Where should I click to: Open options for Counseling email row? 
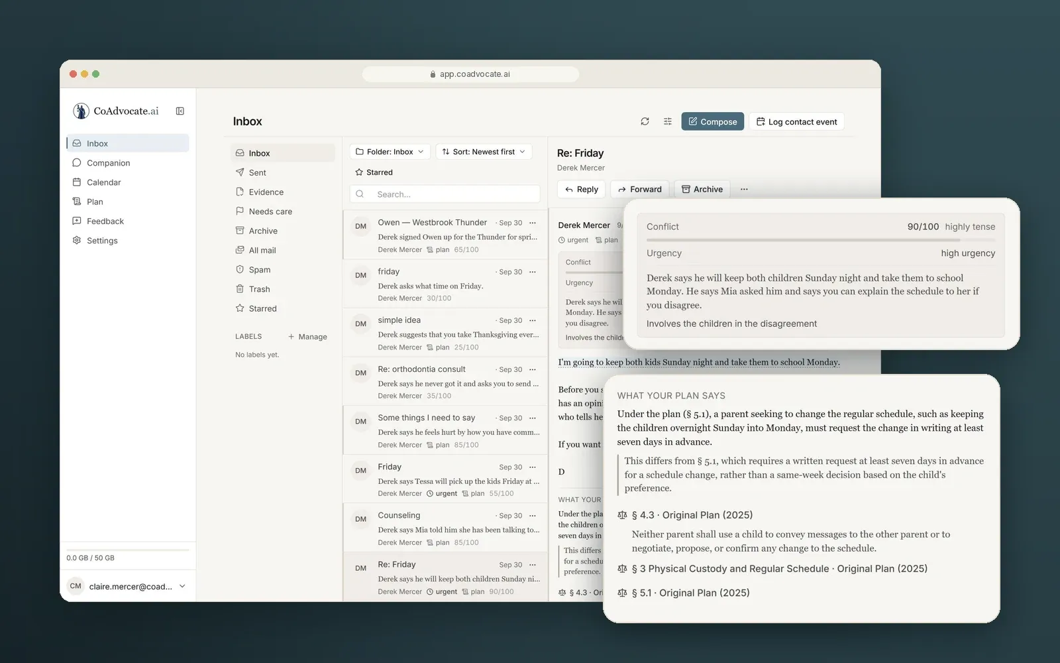(533, 516)
